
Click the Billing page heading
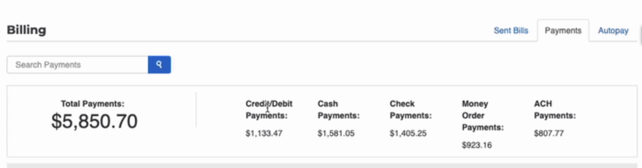click(x=26, y=30)
